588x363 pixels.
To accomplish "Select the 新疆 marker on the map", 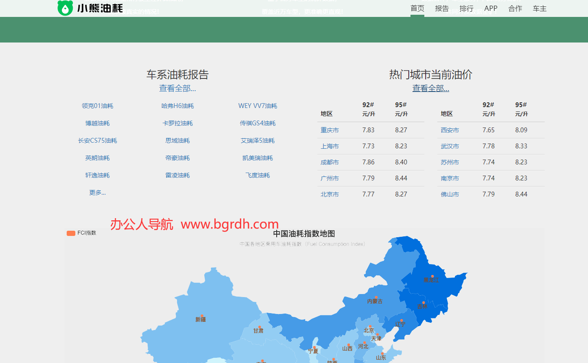I will [x=202, y=315].
